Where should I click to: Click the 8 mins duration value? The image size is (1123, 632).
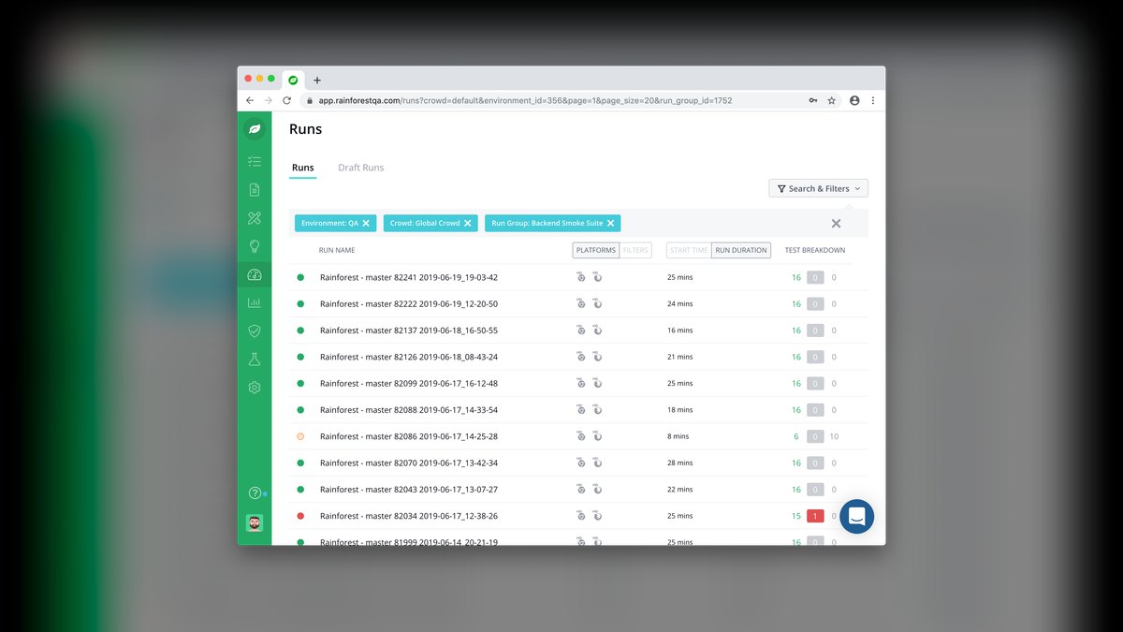tap(678, 436)
